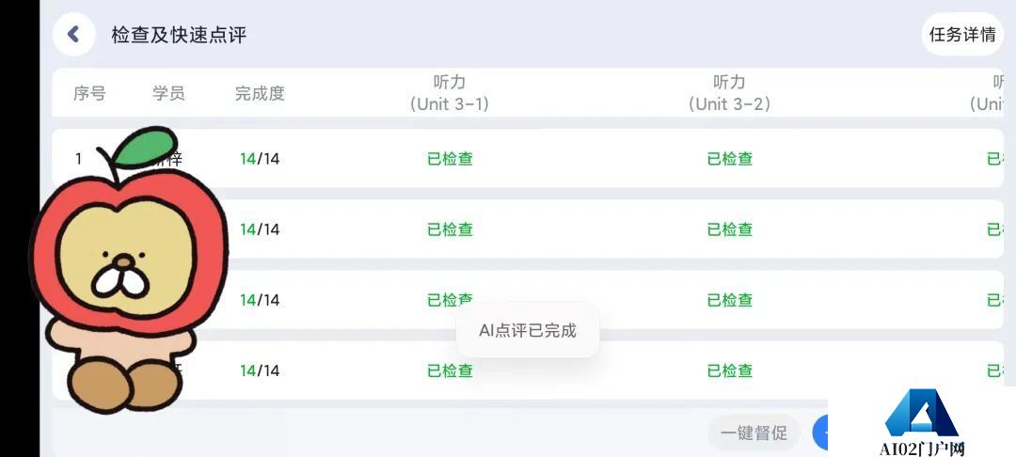Select the 听力 (Unit 3-2) column header
The height and width of the screenshot is (457, 1016).
coord(730,93)
